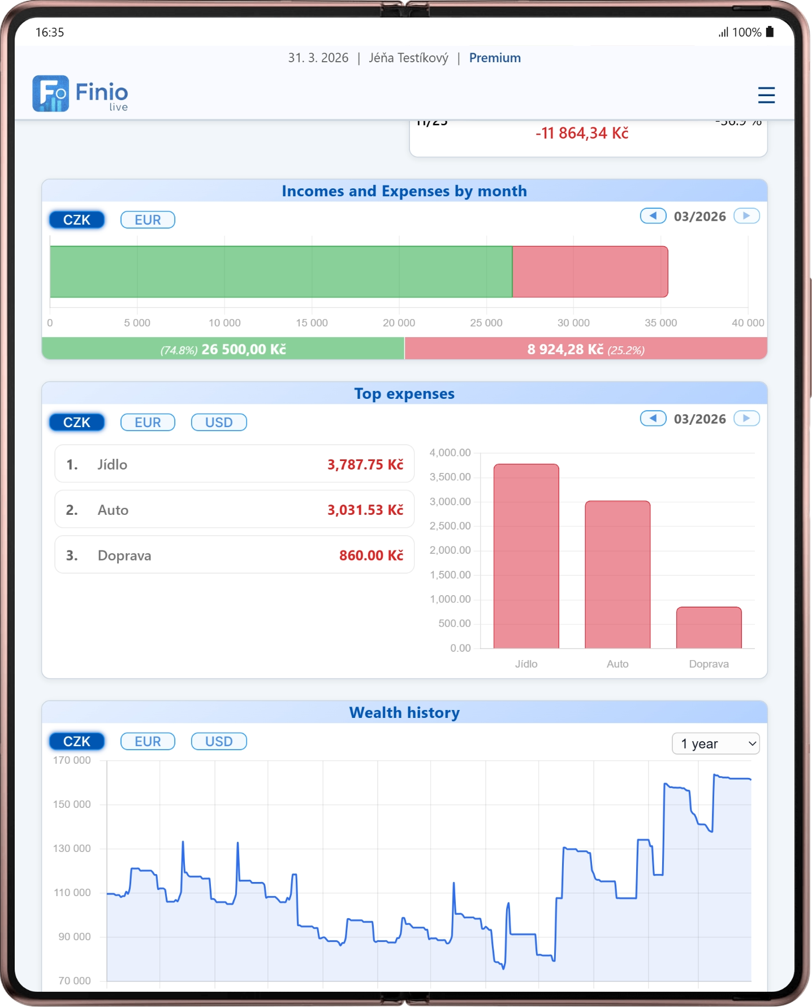Go to previous month in Incomes and Expenses
The image size is (812, 1007).
point(653,216)
